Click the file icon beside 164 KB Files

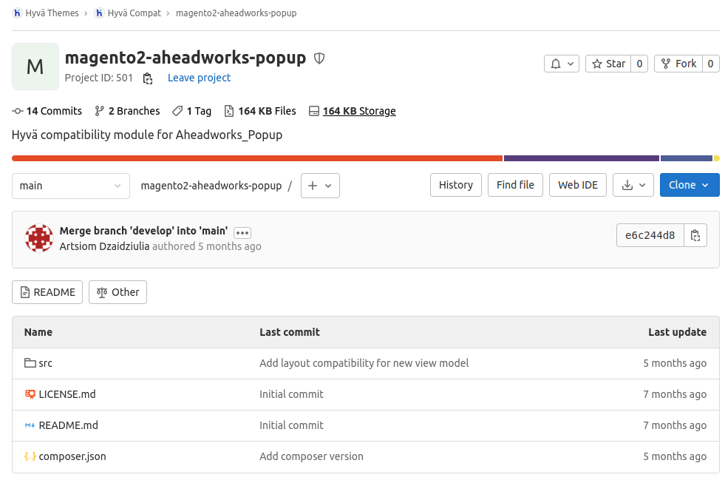click(229, 111)
